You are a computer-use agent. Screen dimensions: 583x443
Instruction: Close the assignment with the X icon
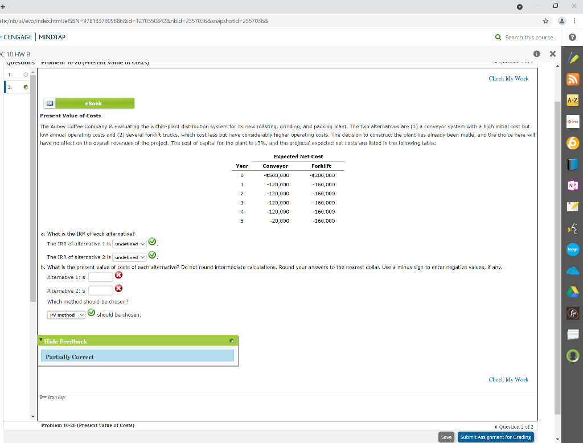coord(552,54)
